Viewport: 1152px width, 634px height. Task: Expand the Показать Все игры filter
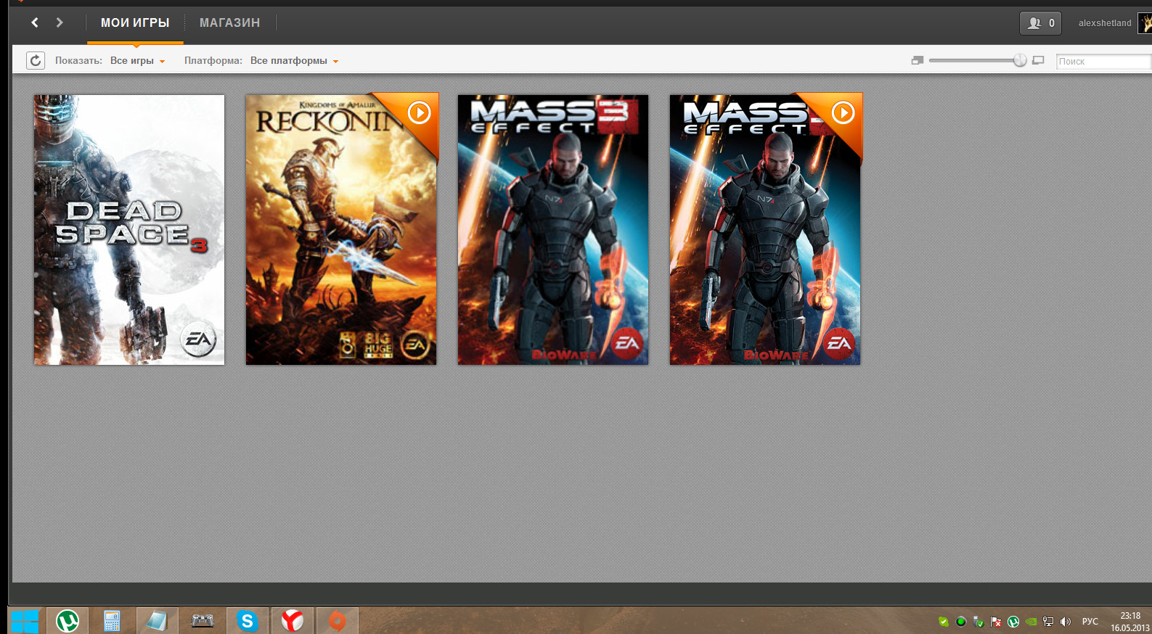137,61
